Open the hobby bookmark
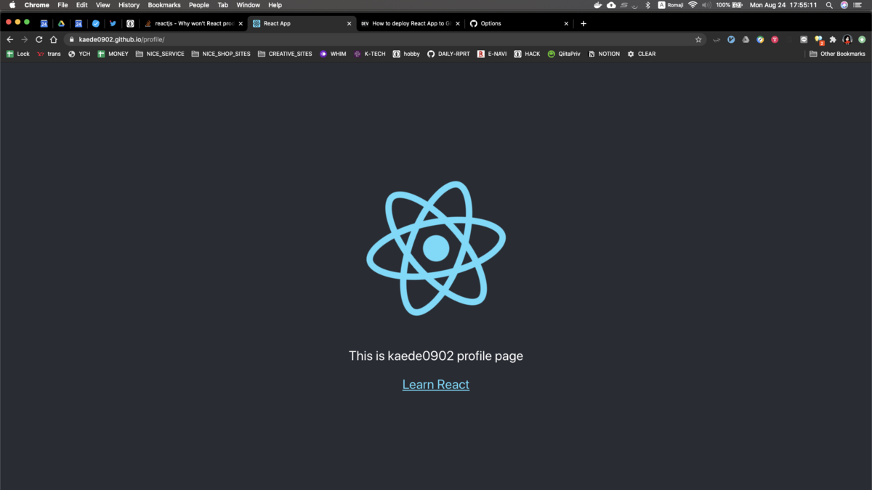872x490 pixels. 409,53
